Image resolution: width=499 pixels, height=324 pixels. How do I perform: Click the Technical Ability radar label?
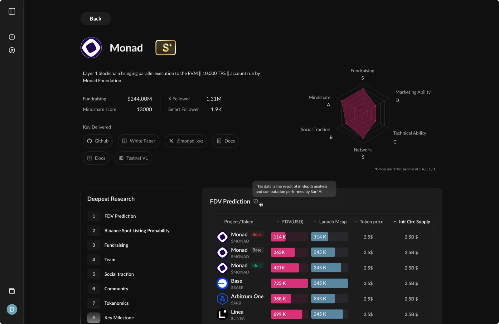(409, 133)
